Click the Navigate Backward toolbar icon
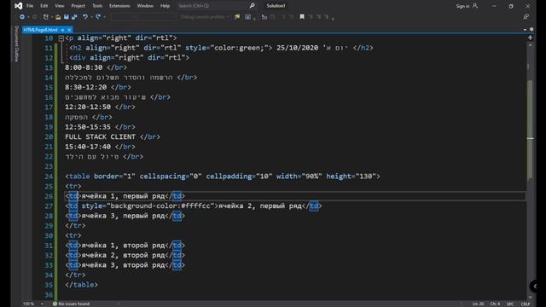Viewport: 546px width, 307px height. [x=22, y=17]
